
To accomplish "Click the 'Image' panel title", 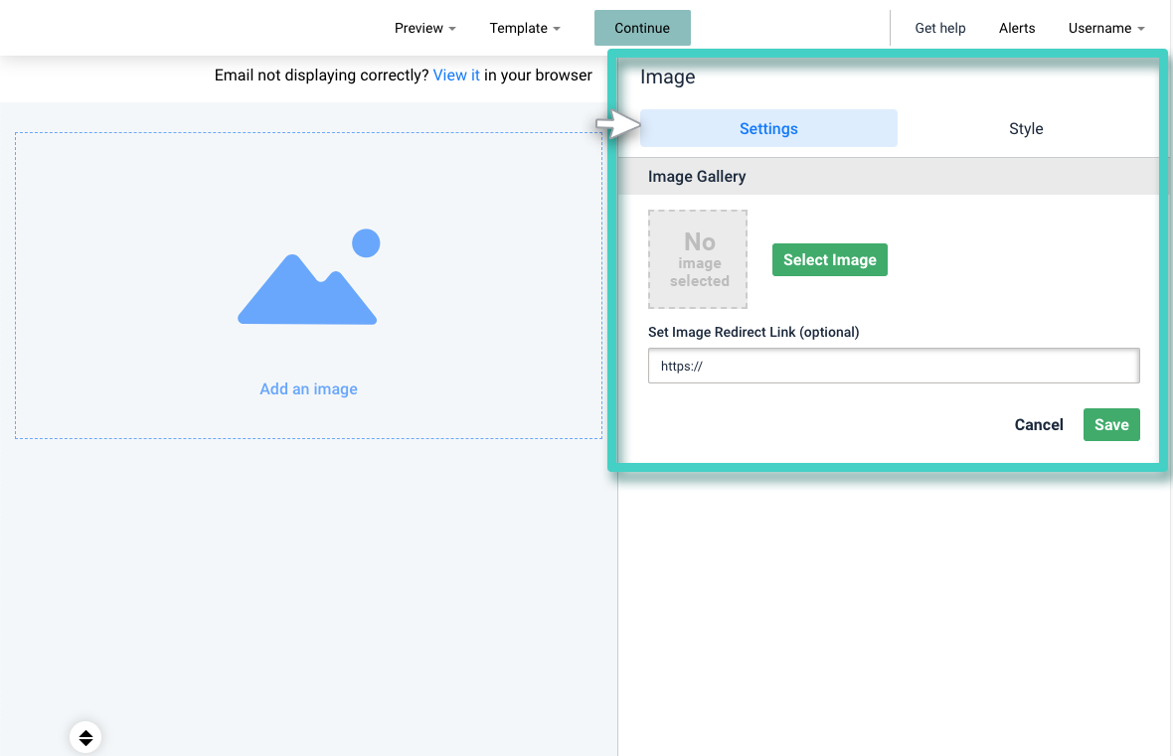I will pyautogui.click(x=667, y=77).
